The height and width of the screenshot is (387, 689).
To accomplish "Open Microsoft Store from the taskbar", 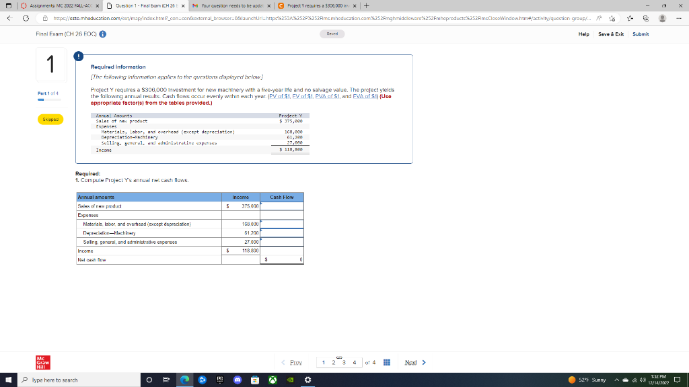I will point(256,380).
